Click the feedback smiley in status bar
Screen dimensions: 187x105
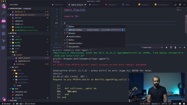coord(180,104)
